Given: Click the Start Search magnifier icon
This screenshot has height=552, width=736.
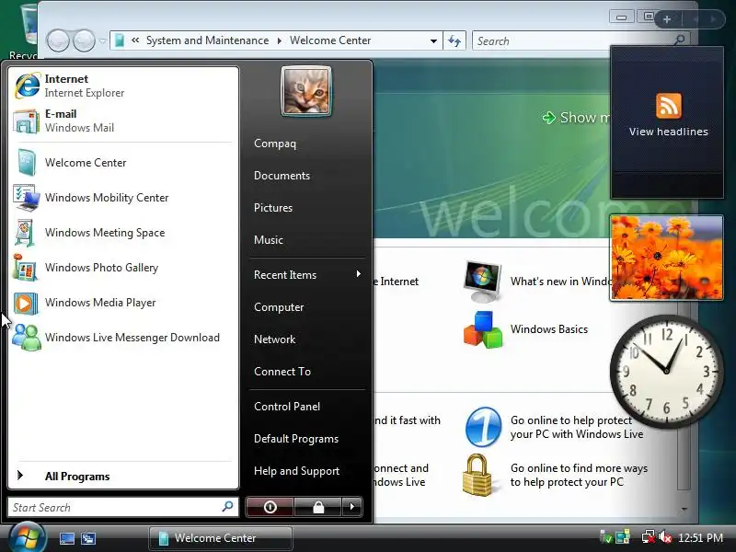Looking at the screenshot, I should (227, 507).
